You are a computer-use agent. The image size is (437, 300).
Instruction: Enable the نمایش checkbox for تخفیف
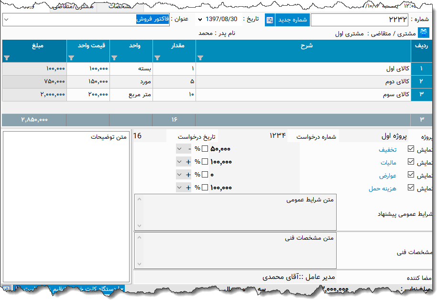coord(410,149)
